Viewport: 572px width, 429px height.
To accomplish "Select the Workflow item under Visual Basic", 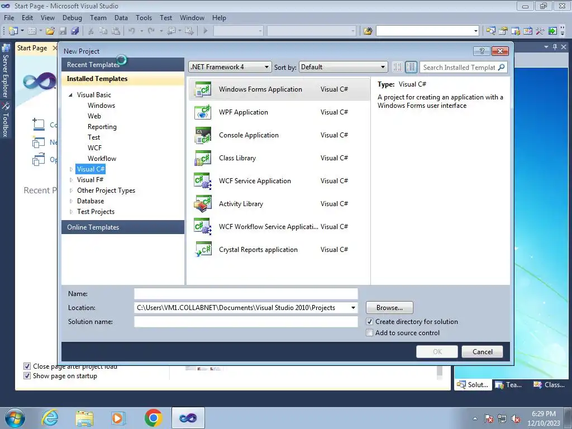I will tap(102, 159).
